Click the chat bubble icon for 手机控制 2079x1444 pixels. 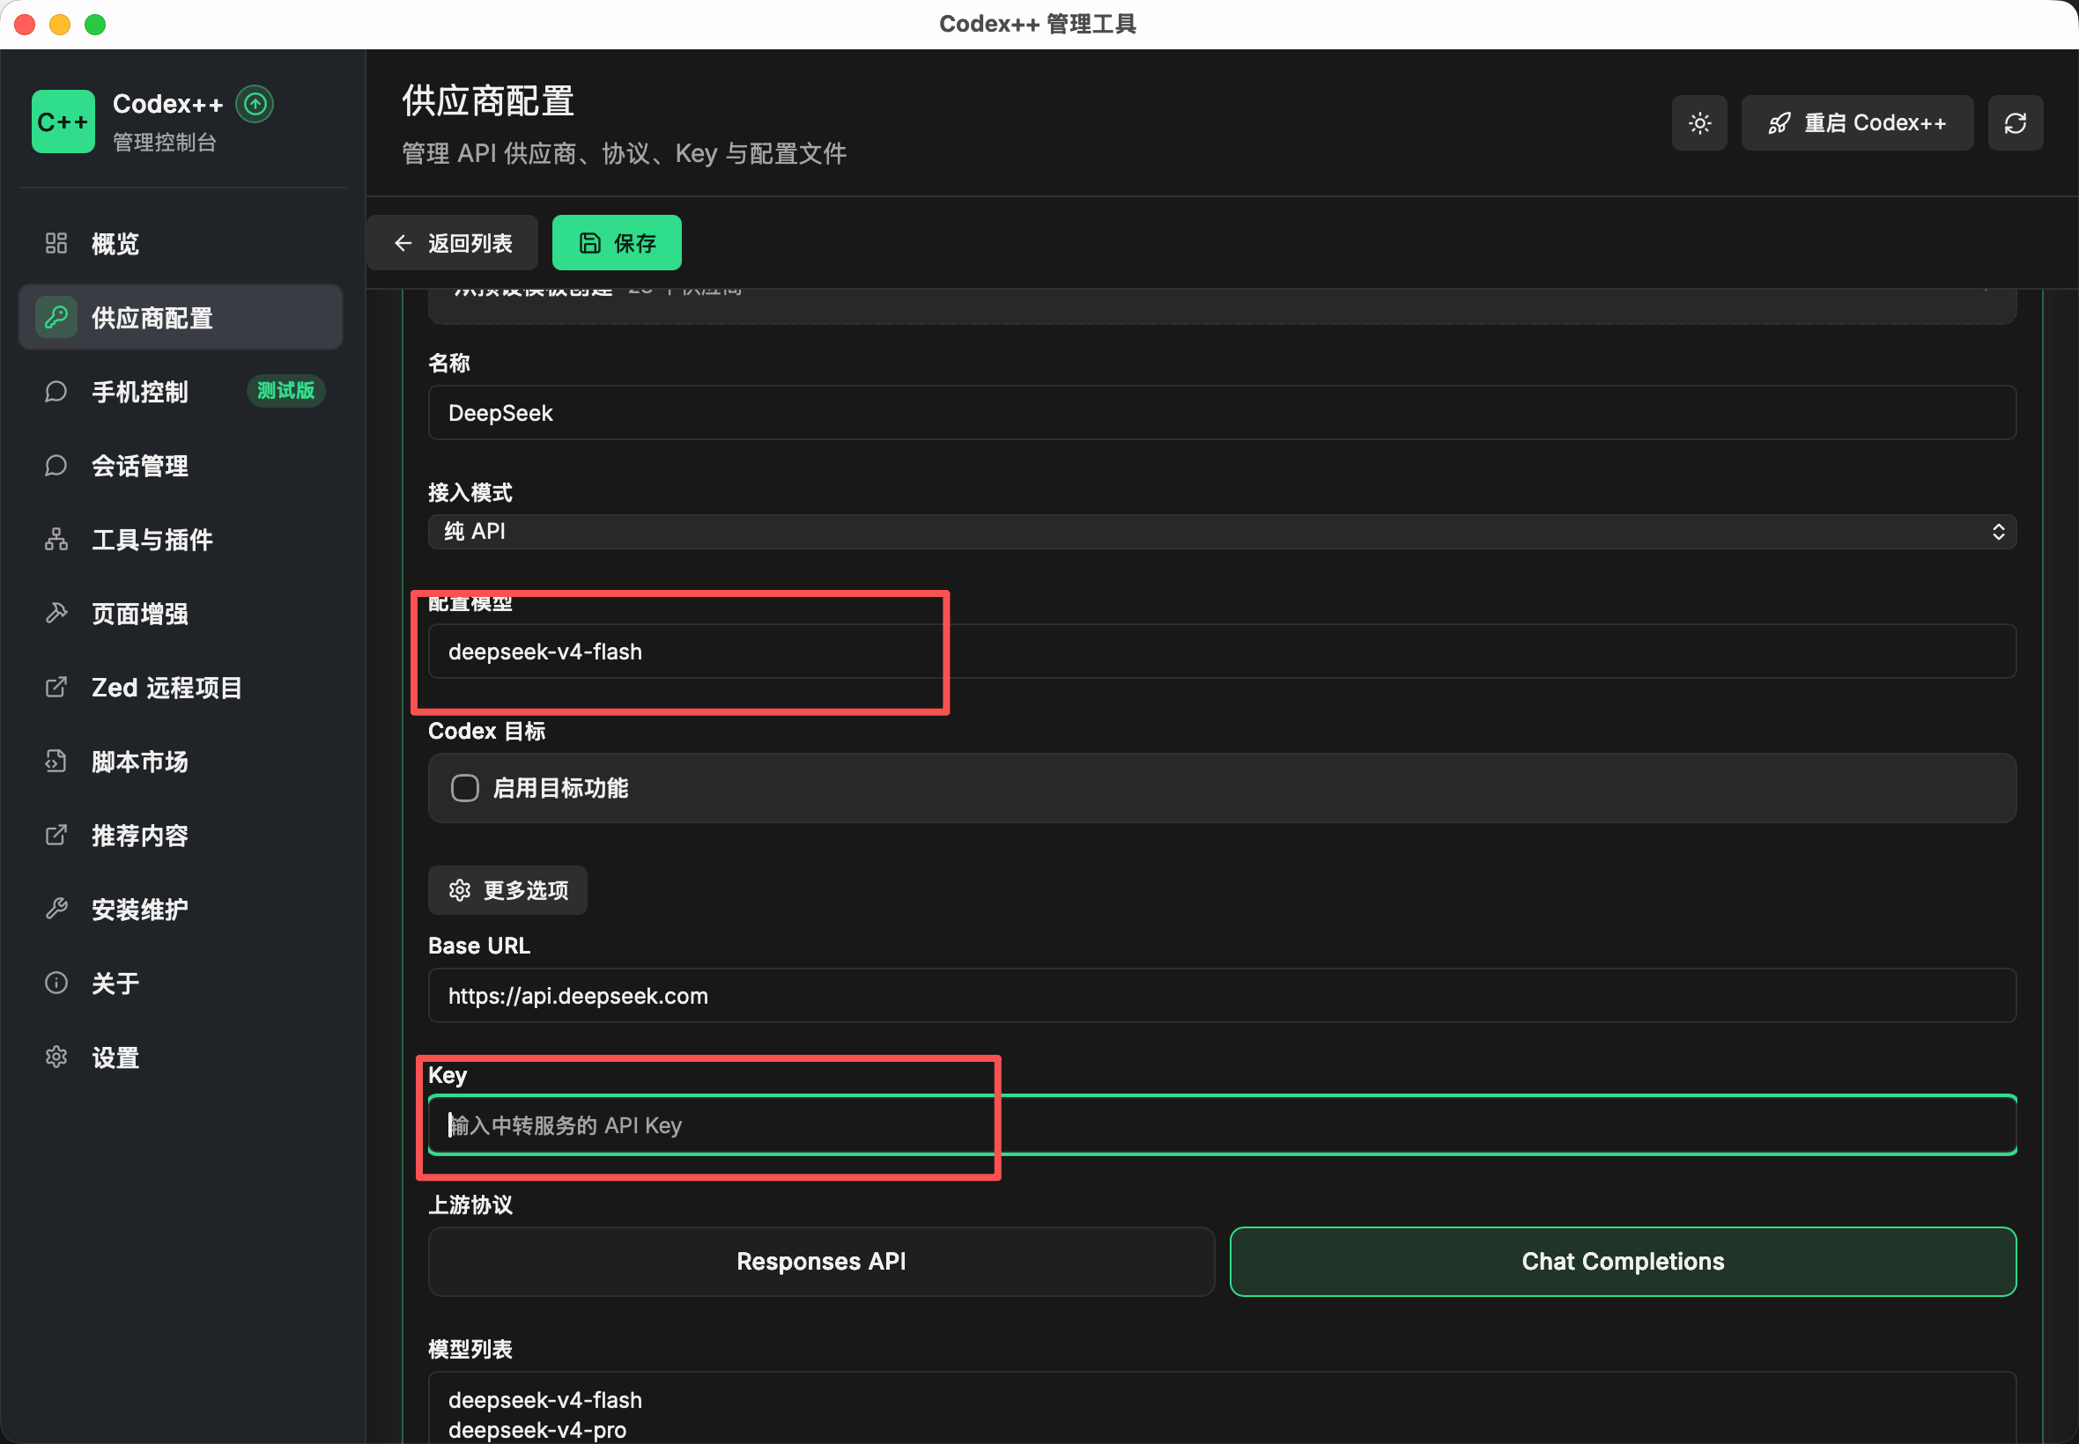click(x=56, y=392)
